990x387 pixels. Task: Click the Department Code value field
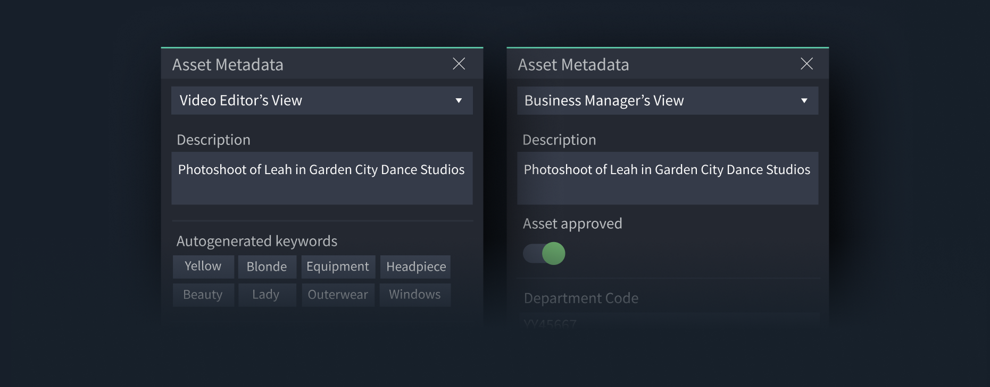click(551, 323)
